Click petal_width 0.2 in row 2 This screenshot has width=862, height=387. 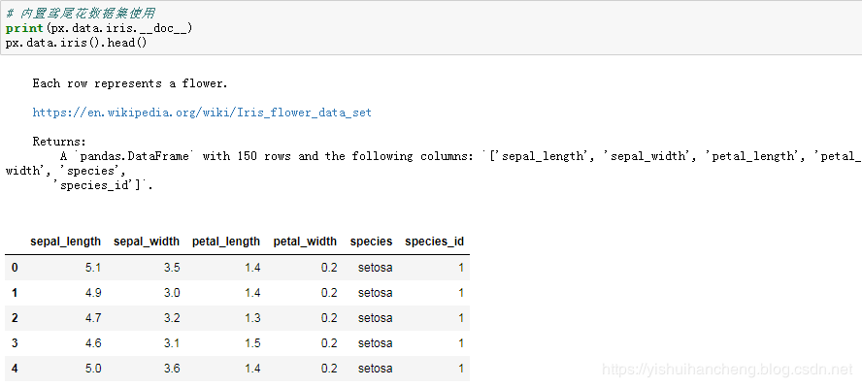click(x=329, y=318)
